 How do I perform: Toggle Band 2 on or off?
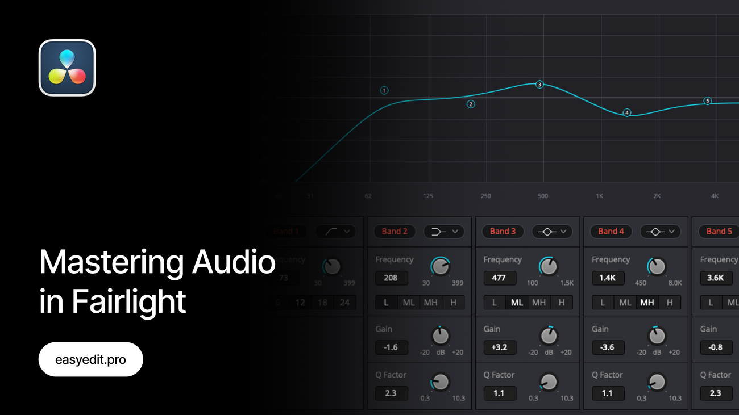395,232
